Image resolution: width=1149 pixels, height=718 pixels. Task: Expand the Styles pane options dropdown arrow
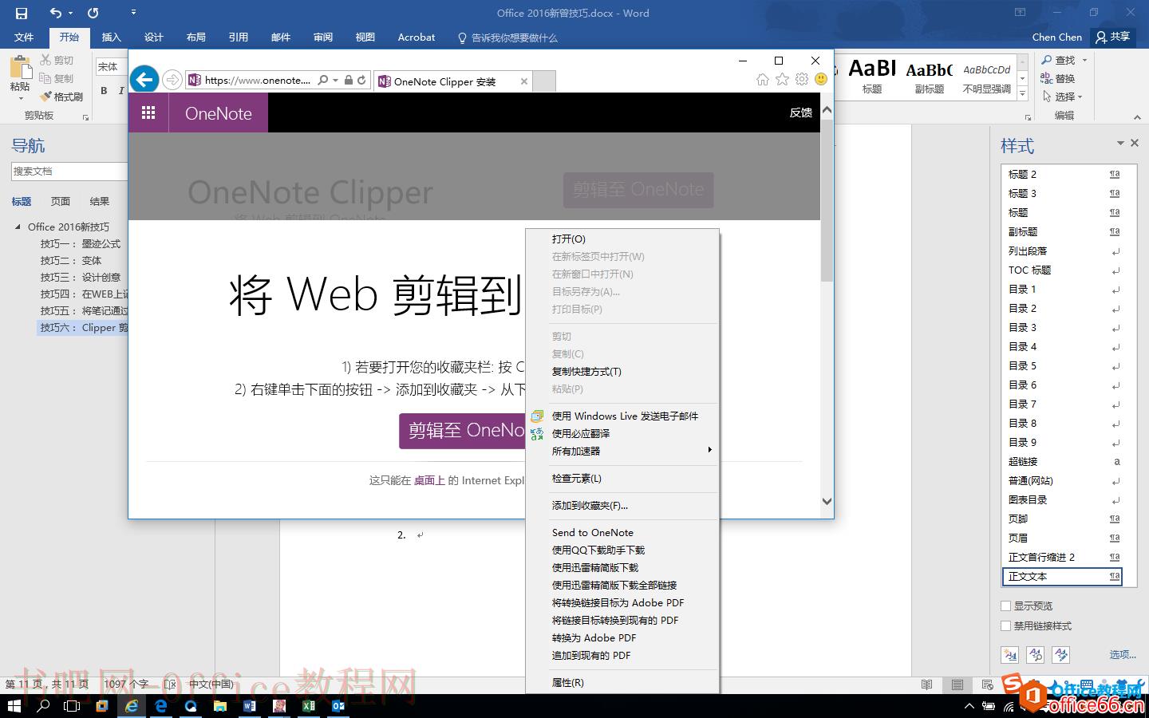coord(1120,144)
